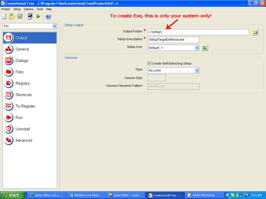Click the Output Folder text field

pos(198,32)
